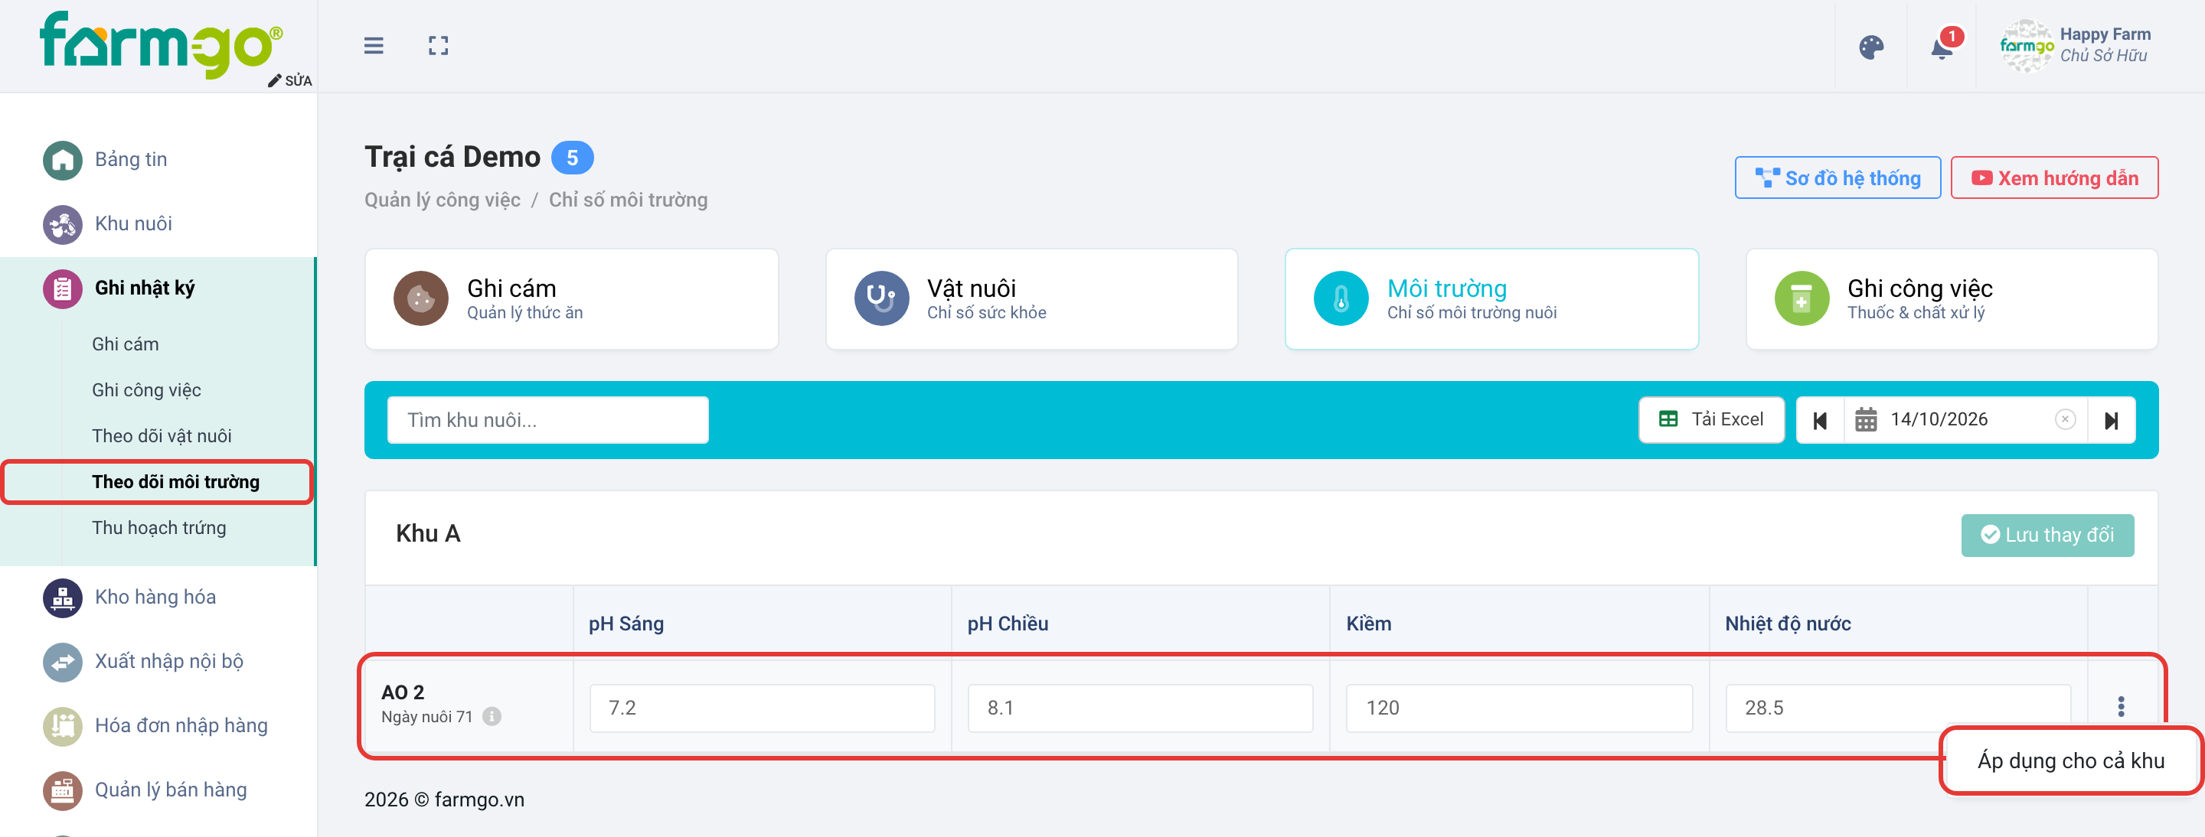The height and width of the screenshot is (837, 2205).
Task: Select the Môi trường card tab
Action: [x=1491, y=299]
